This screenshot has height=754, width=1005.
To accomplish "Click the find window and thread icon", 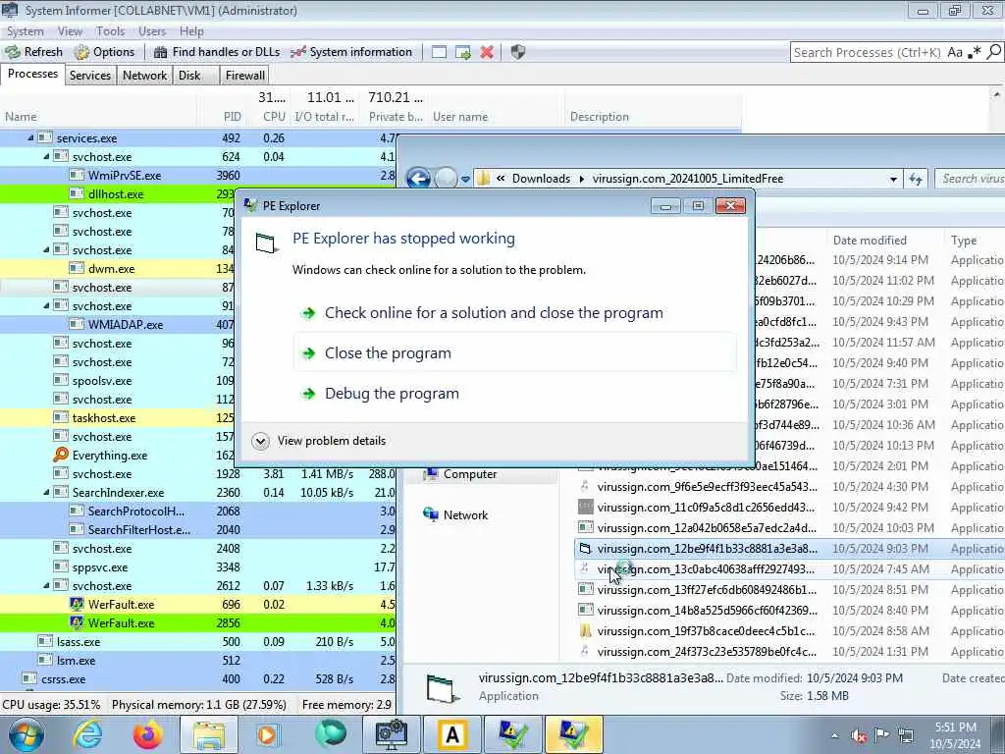I will tap(463, 53).
